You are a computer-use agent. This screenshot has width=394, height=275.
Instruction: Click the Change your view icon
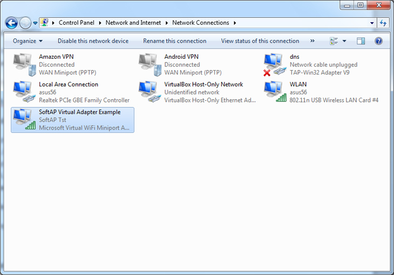pos(334,41)
